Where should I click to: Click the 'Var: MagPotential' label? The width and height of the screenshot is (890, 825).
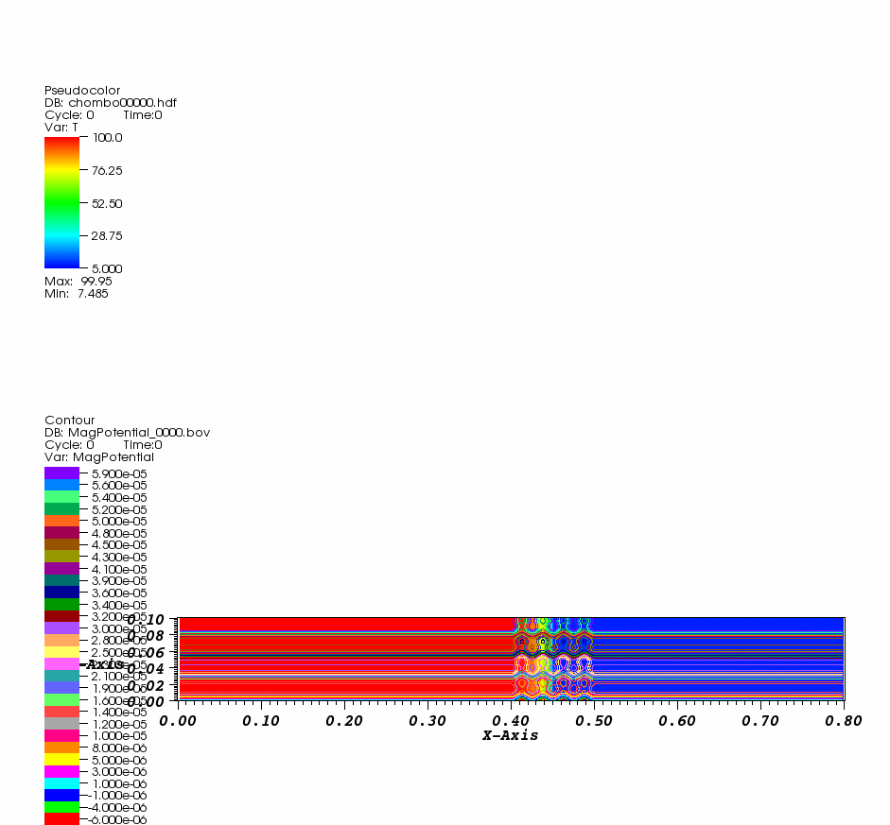[99, 457]
